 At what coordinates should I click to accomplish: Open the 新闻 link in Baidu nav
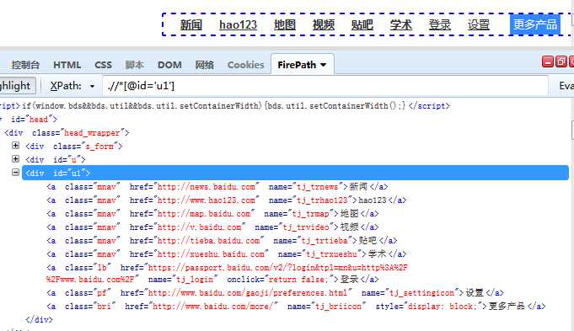191,25
